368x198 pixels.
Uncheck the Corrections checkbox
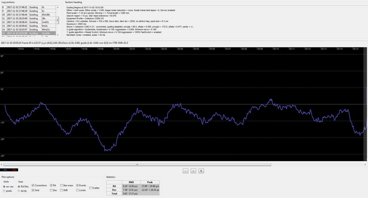(33, 185)
